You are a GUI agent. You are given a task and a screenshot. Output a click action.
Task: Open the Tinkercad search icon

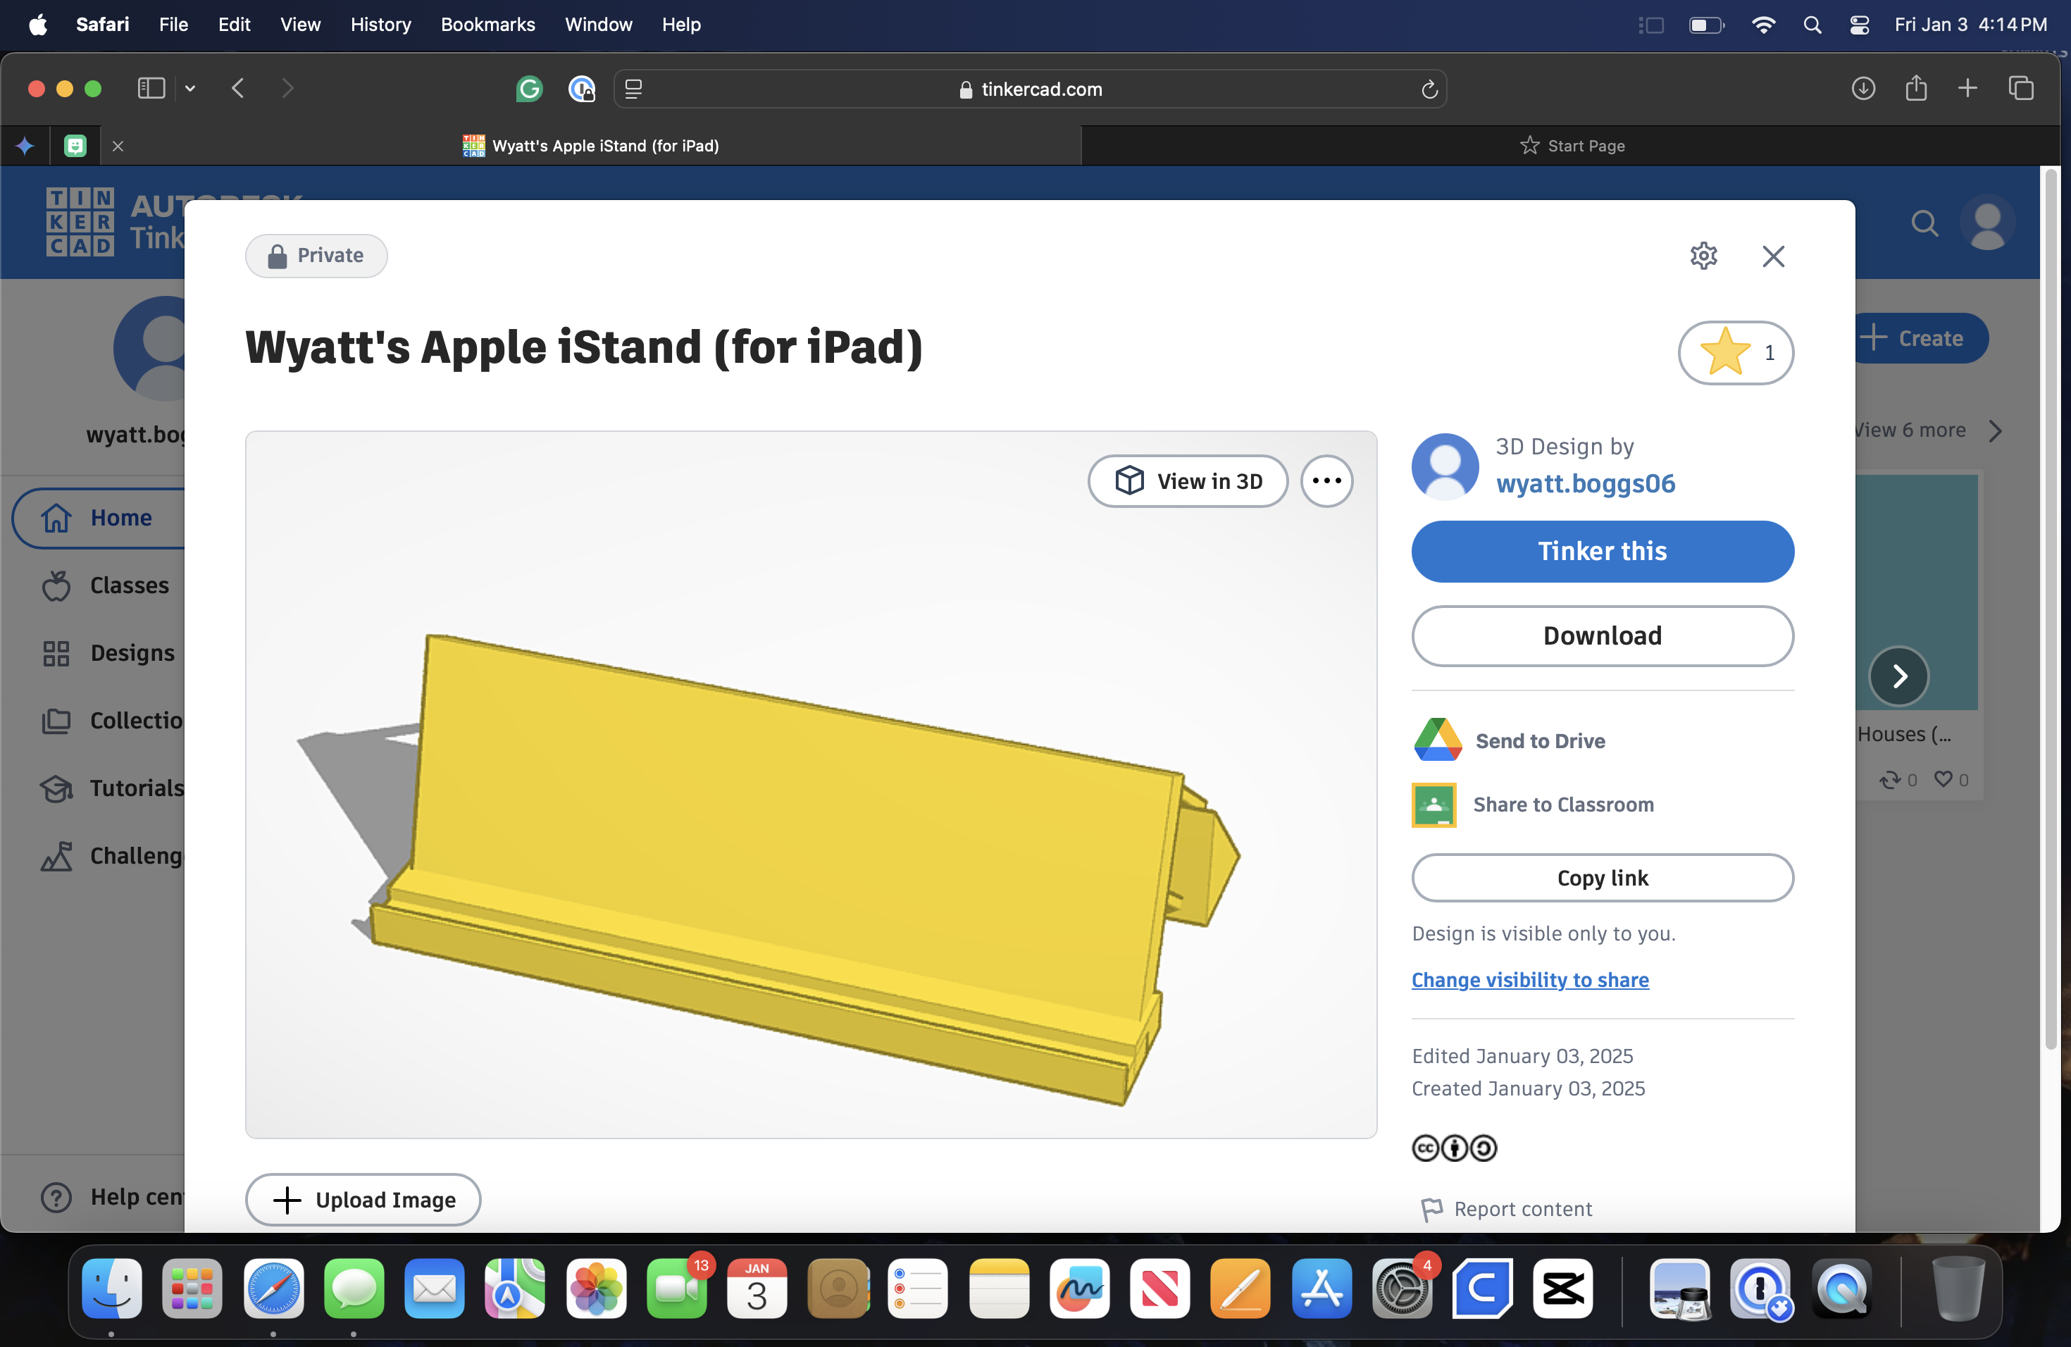coord(1924,223)
